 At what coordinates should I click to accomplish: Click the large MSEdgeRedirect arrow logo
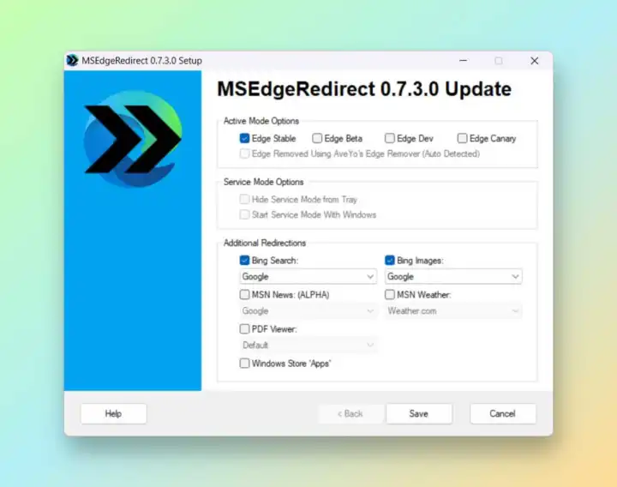(x=132, y=140)
